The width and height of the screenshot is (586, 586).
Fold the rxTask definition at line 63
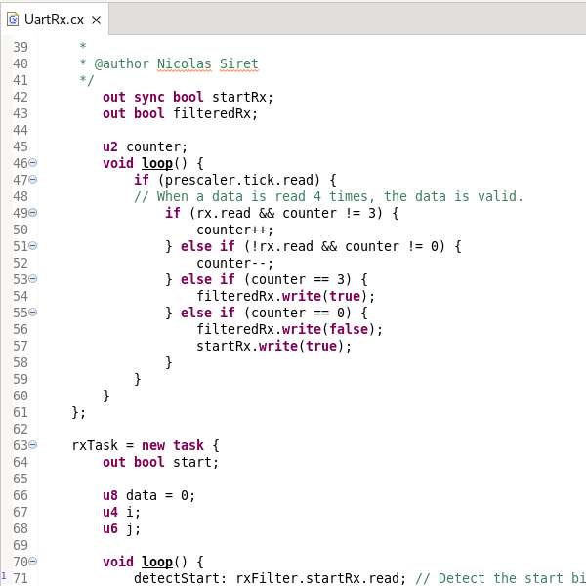(x=32, y=445)
